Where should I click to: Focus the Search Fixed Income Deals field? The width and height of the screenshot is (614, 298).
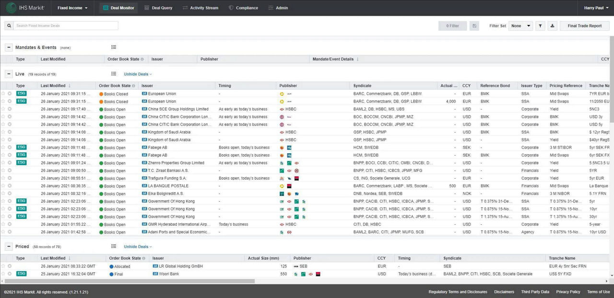point(66,26)
